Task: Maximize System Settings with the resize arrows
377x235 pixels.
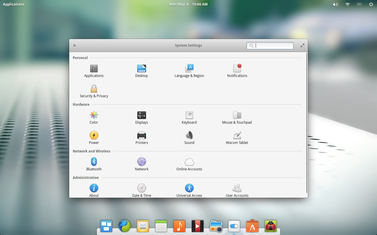Action: (302, 46)
